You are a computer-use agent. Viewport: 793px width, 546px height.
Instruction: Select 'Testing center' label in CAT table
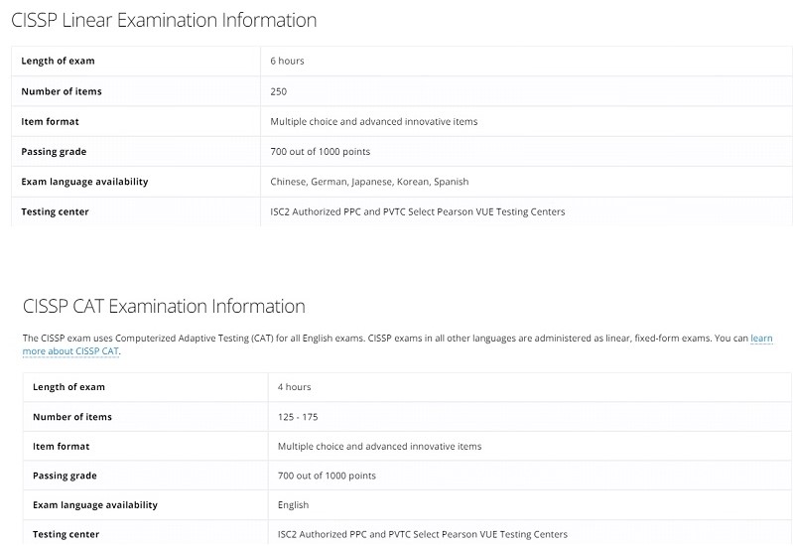click(66, 534)
